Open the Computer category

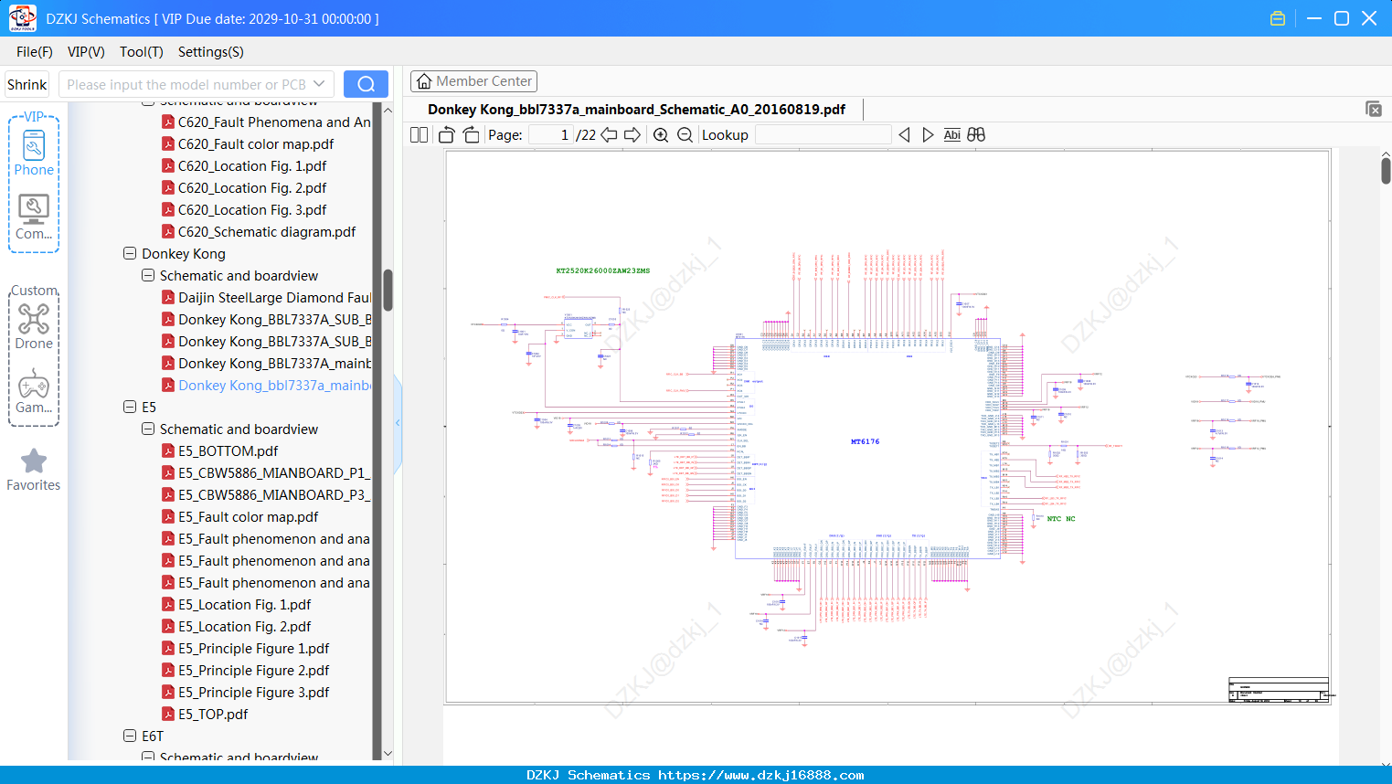(34, 217)
